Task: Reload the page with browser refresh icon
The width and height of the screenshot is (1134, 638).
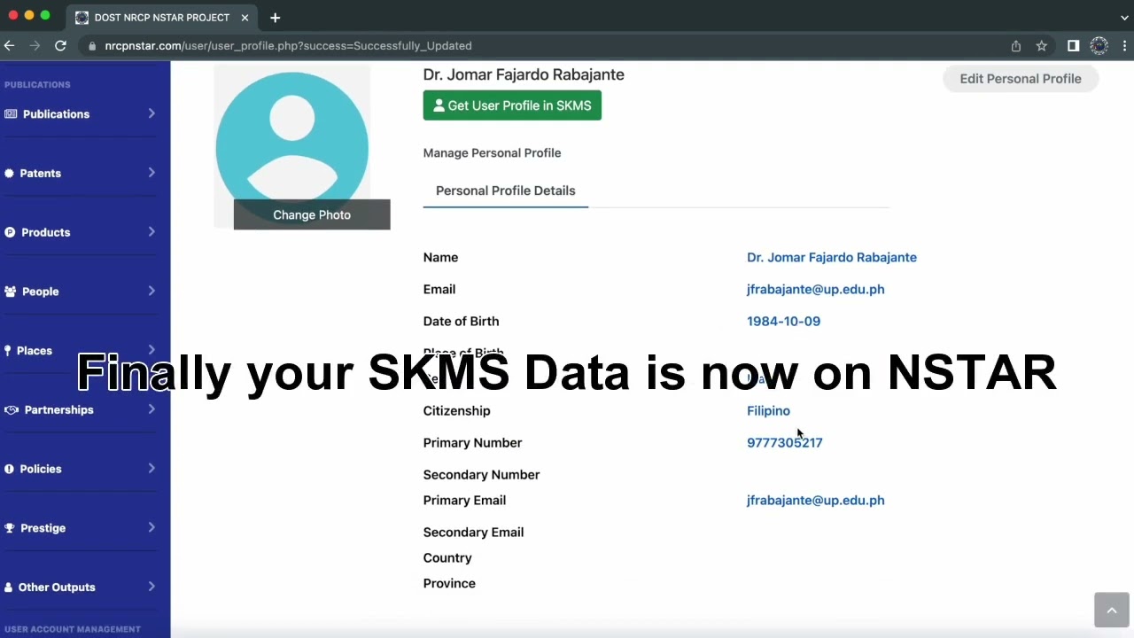Action: click(x=60, y=45)
